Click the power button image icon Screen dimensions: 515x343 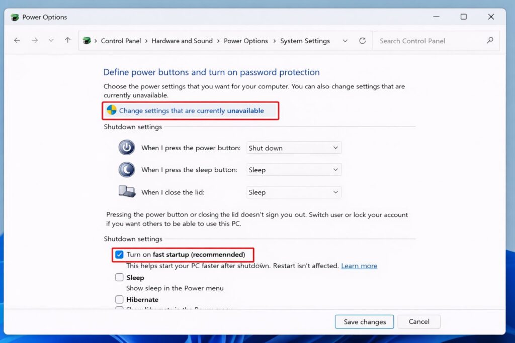[x=126, y=147]
